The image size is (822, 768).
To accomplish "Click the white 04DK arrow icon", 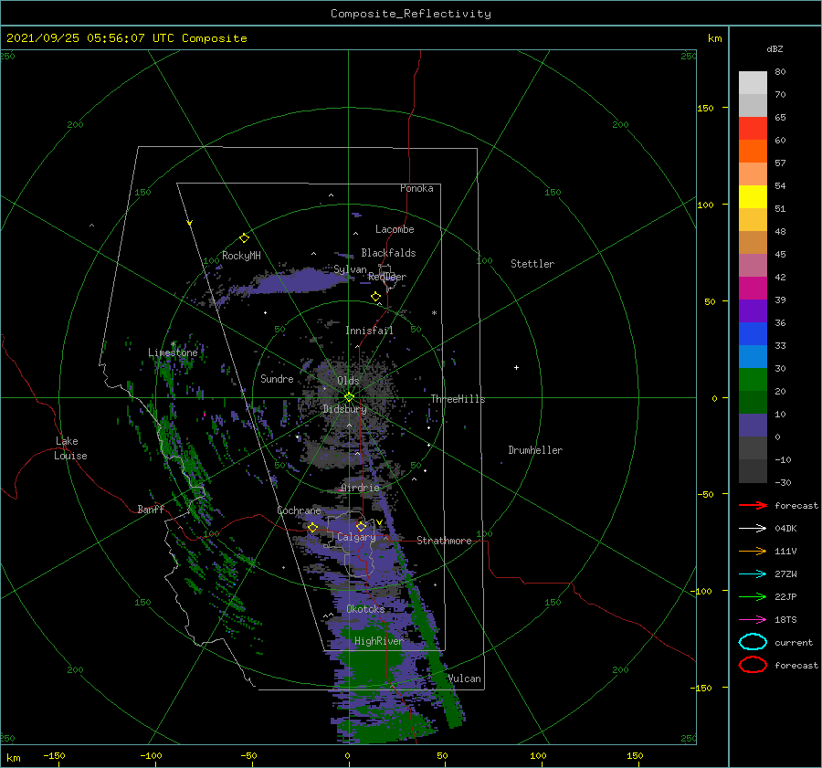I will [753, 529].
